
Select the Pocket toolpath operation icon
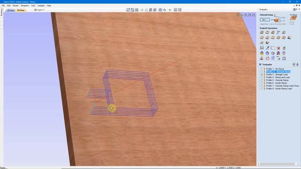click(268, 32)
